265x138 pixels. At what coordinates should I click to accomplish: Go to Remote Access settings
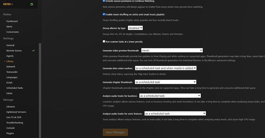(14, 51)
